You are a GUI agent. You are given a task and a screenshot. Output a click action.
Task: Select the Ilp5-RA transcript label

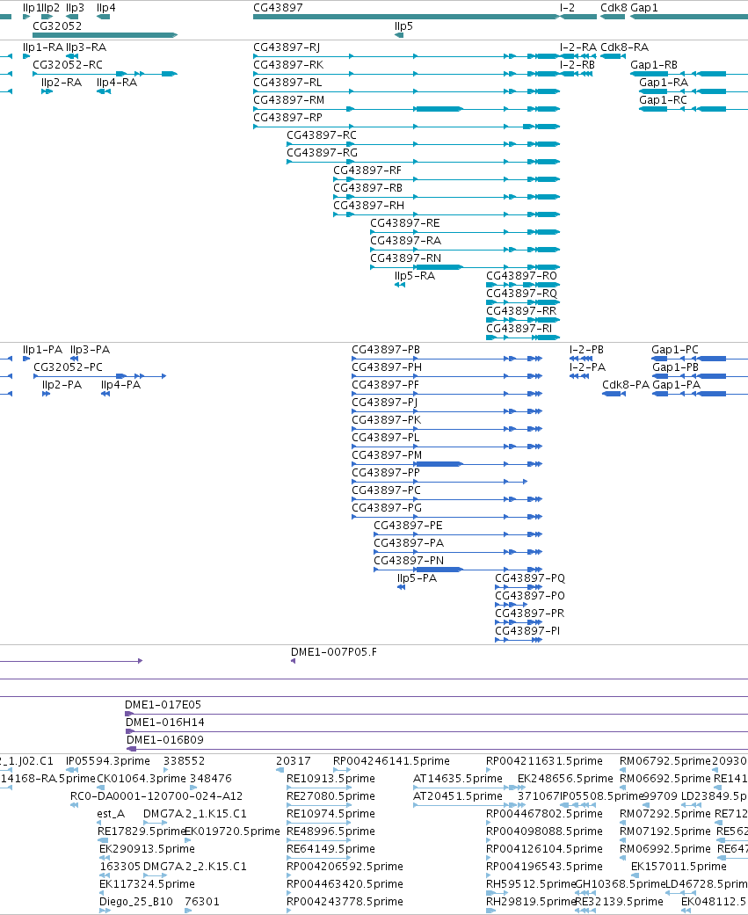pyautogui.click(x=415, y=275)
